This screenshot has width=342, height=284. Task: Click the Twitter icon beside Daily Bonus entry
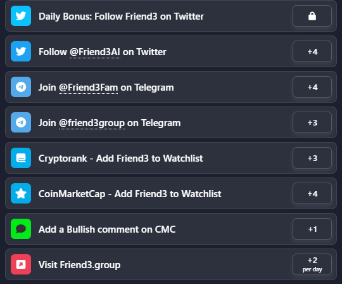[x=21, y=16]
